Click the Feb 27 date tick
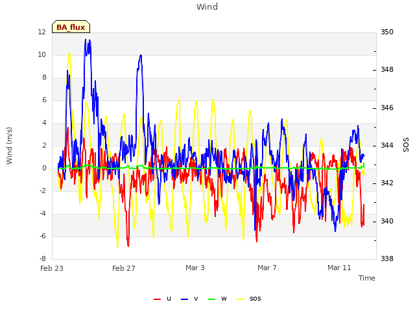 [124, 268]
